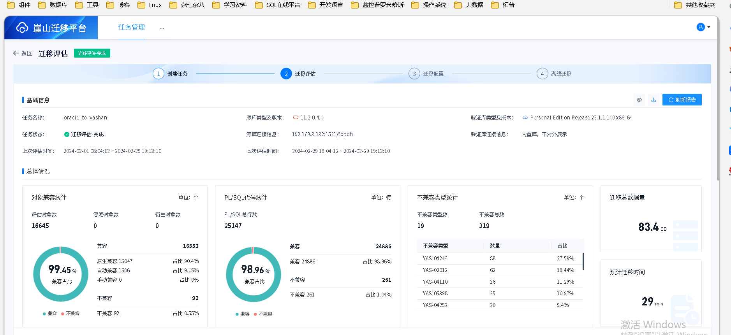The image size is (731, 335).
Task: Click the source connection 192.168.3.132:1521/topdh
Action: [x=322, y=134]
